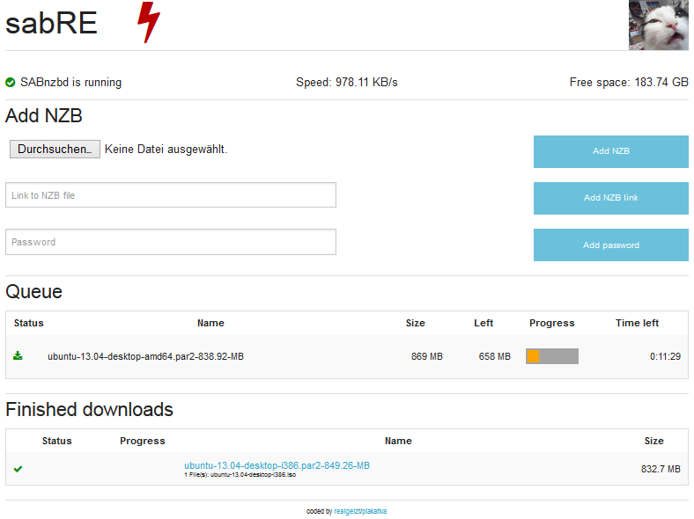694x519 pixels.
Task: Click the Add NZB section heading
Action: (44, 116)
